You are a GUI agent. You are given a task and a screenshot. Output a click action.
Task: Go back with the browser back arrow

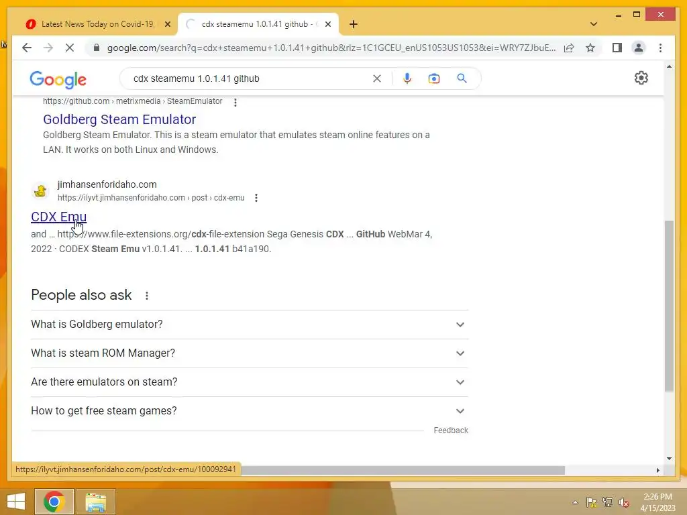pos(27,48)
